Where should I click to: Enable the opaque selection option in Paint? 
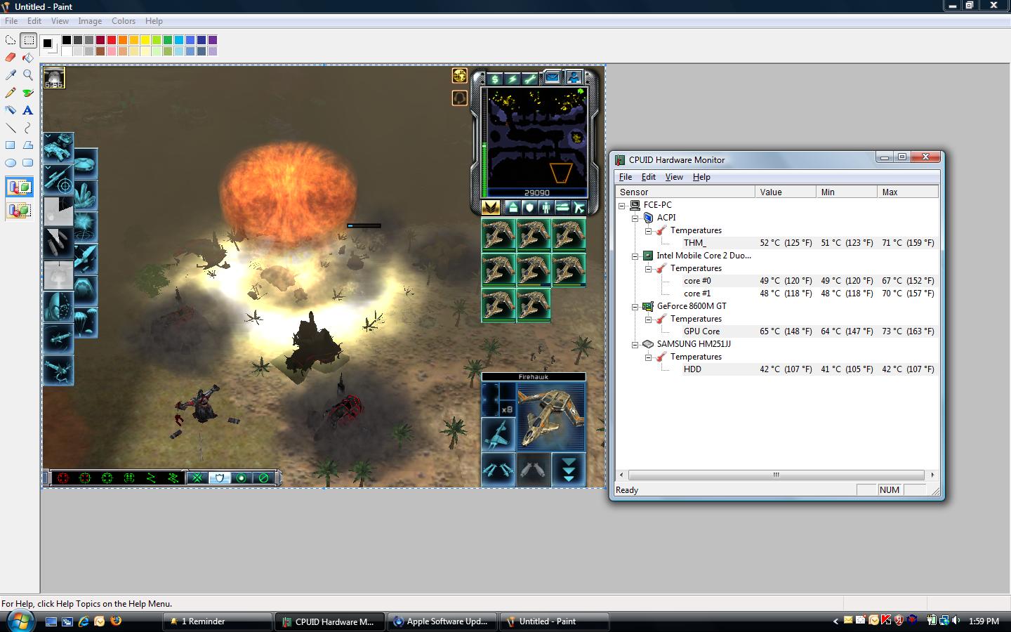pos(20,187)
